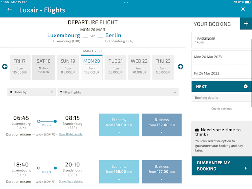This screenshot has width=252, height=189.
Task: Expand Economy fare for 06:45 flight
Action: (119, 125)
